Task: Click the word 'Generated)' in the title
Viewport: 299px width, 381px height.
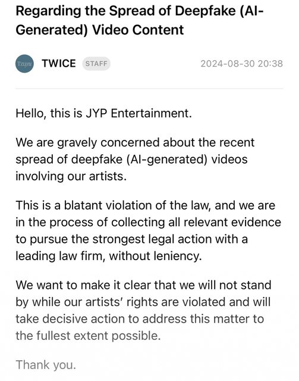Action: (x=52, y=30)
